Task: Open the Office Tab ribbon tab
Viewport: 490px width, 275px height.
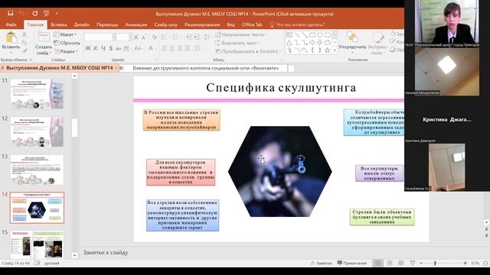Action: pos(252,24)
